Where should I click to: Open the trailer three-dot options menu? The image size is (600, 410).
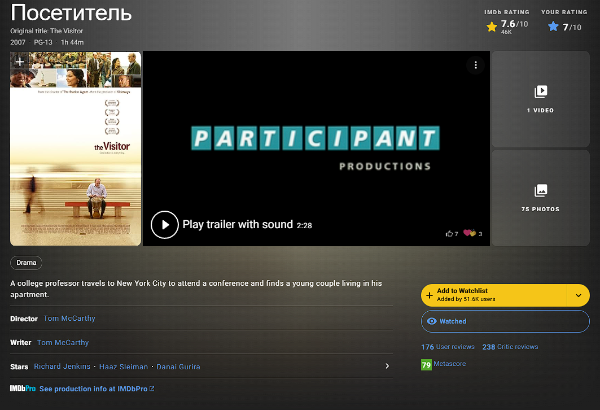tap(476, 65)
